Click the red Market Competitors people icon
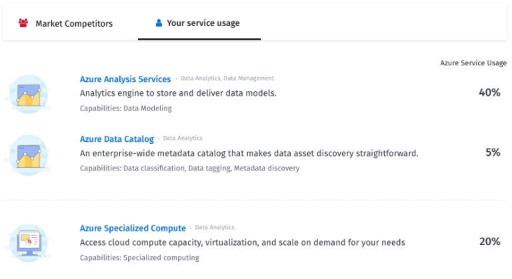The image size is (512, 279). pos(23,23)
